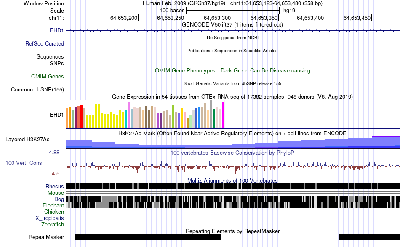Click the tall gray GTEx expression bar

tap(211, 114)
